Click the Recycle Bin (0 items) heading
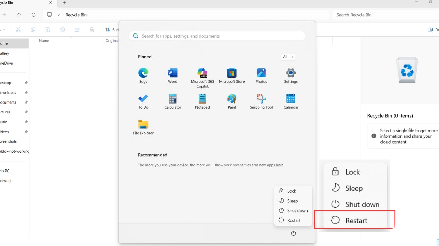The image size is (439, 246). [390, 116]
